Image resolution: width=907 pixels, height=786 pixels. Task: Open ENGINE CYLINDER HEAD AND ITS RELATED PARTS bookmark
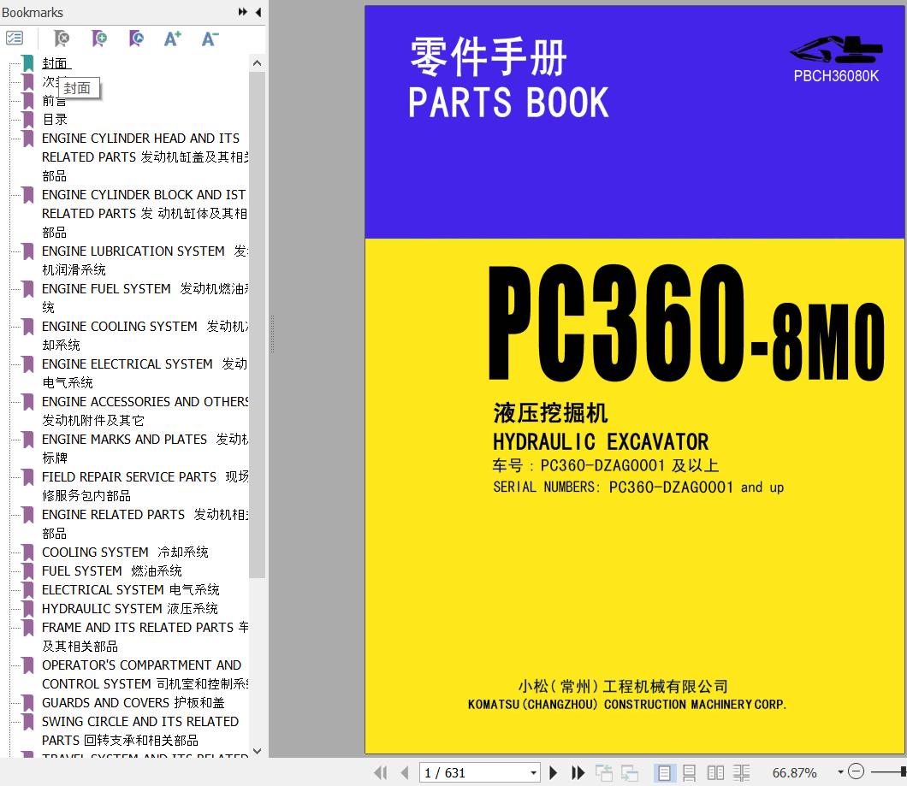pyautogui.click(x=145, y=157)
